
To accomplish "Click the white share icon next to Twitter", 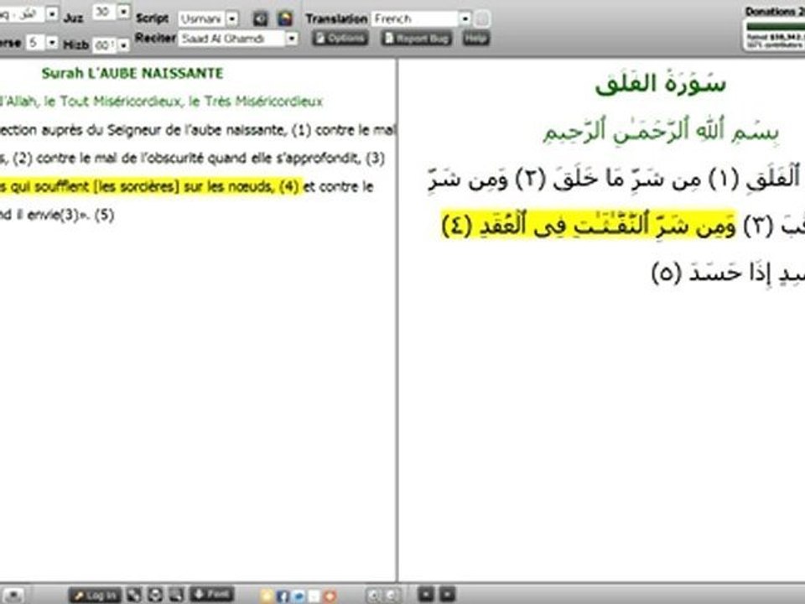I will (314, 596).
